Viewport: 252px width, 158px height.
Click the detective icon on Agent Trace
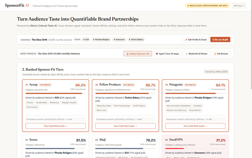(157, 54)
